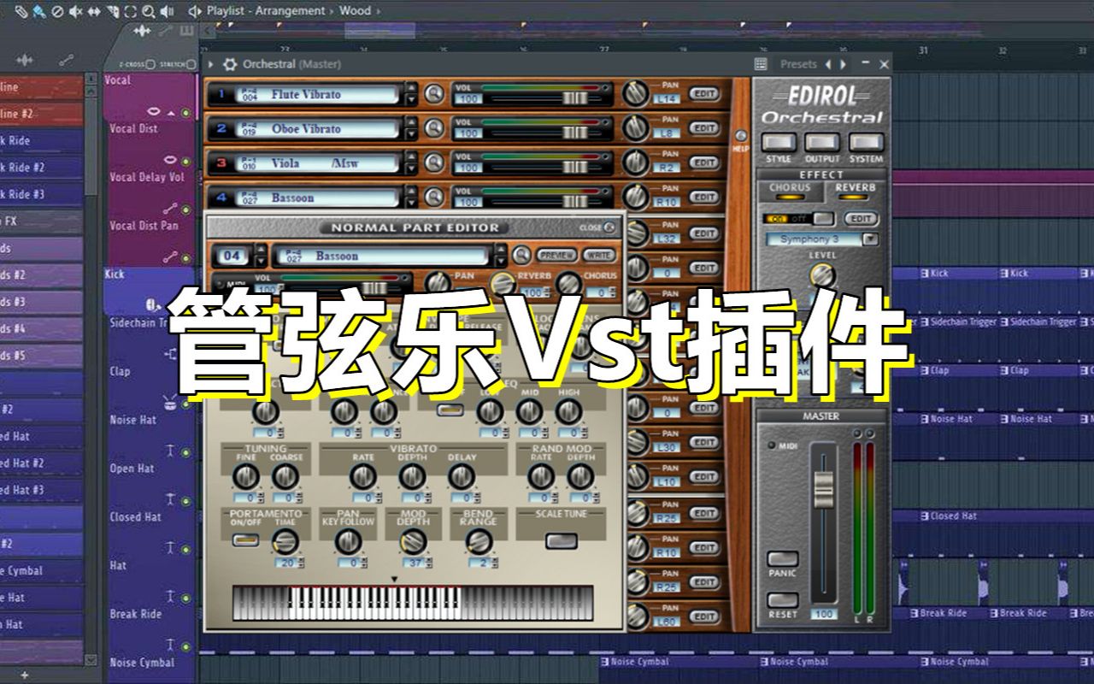Switch to the REVERB effect tab
This screenshot has width=1094, height=684.
click(856, 192)
